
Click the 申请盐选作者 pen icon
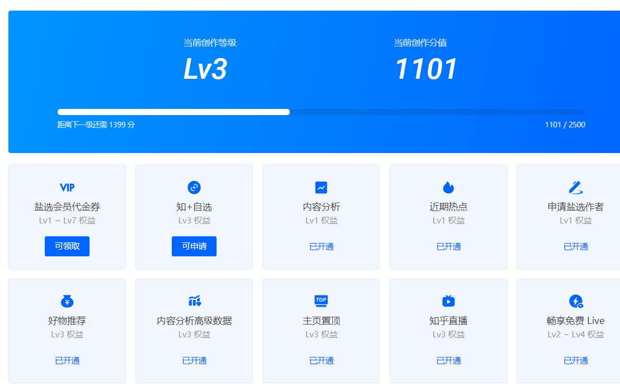[576, 188]
